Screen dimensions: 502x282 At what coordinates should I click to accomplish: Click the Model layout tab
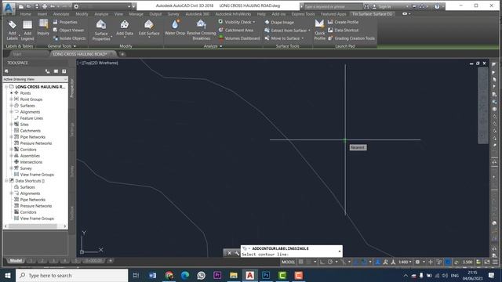coord(16,261)
